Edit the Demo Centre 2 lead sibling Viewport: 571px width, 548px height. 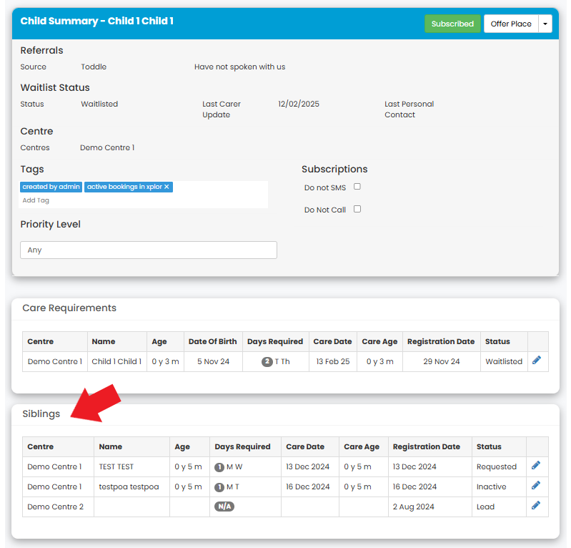536,506
